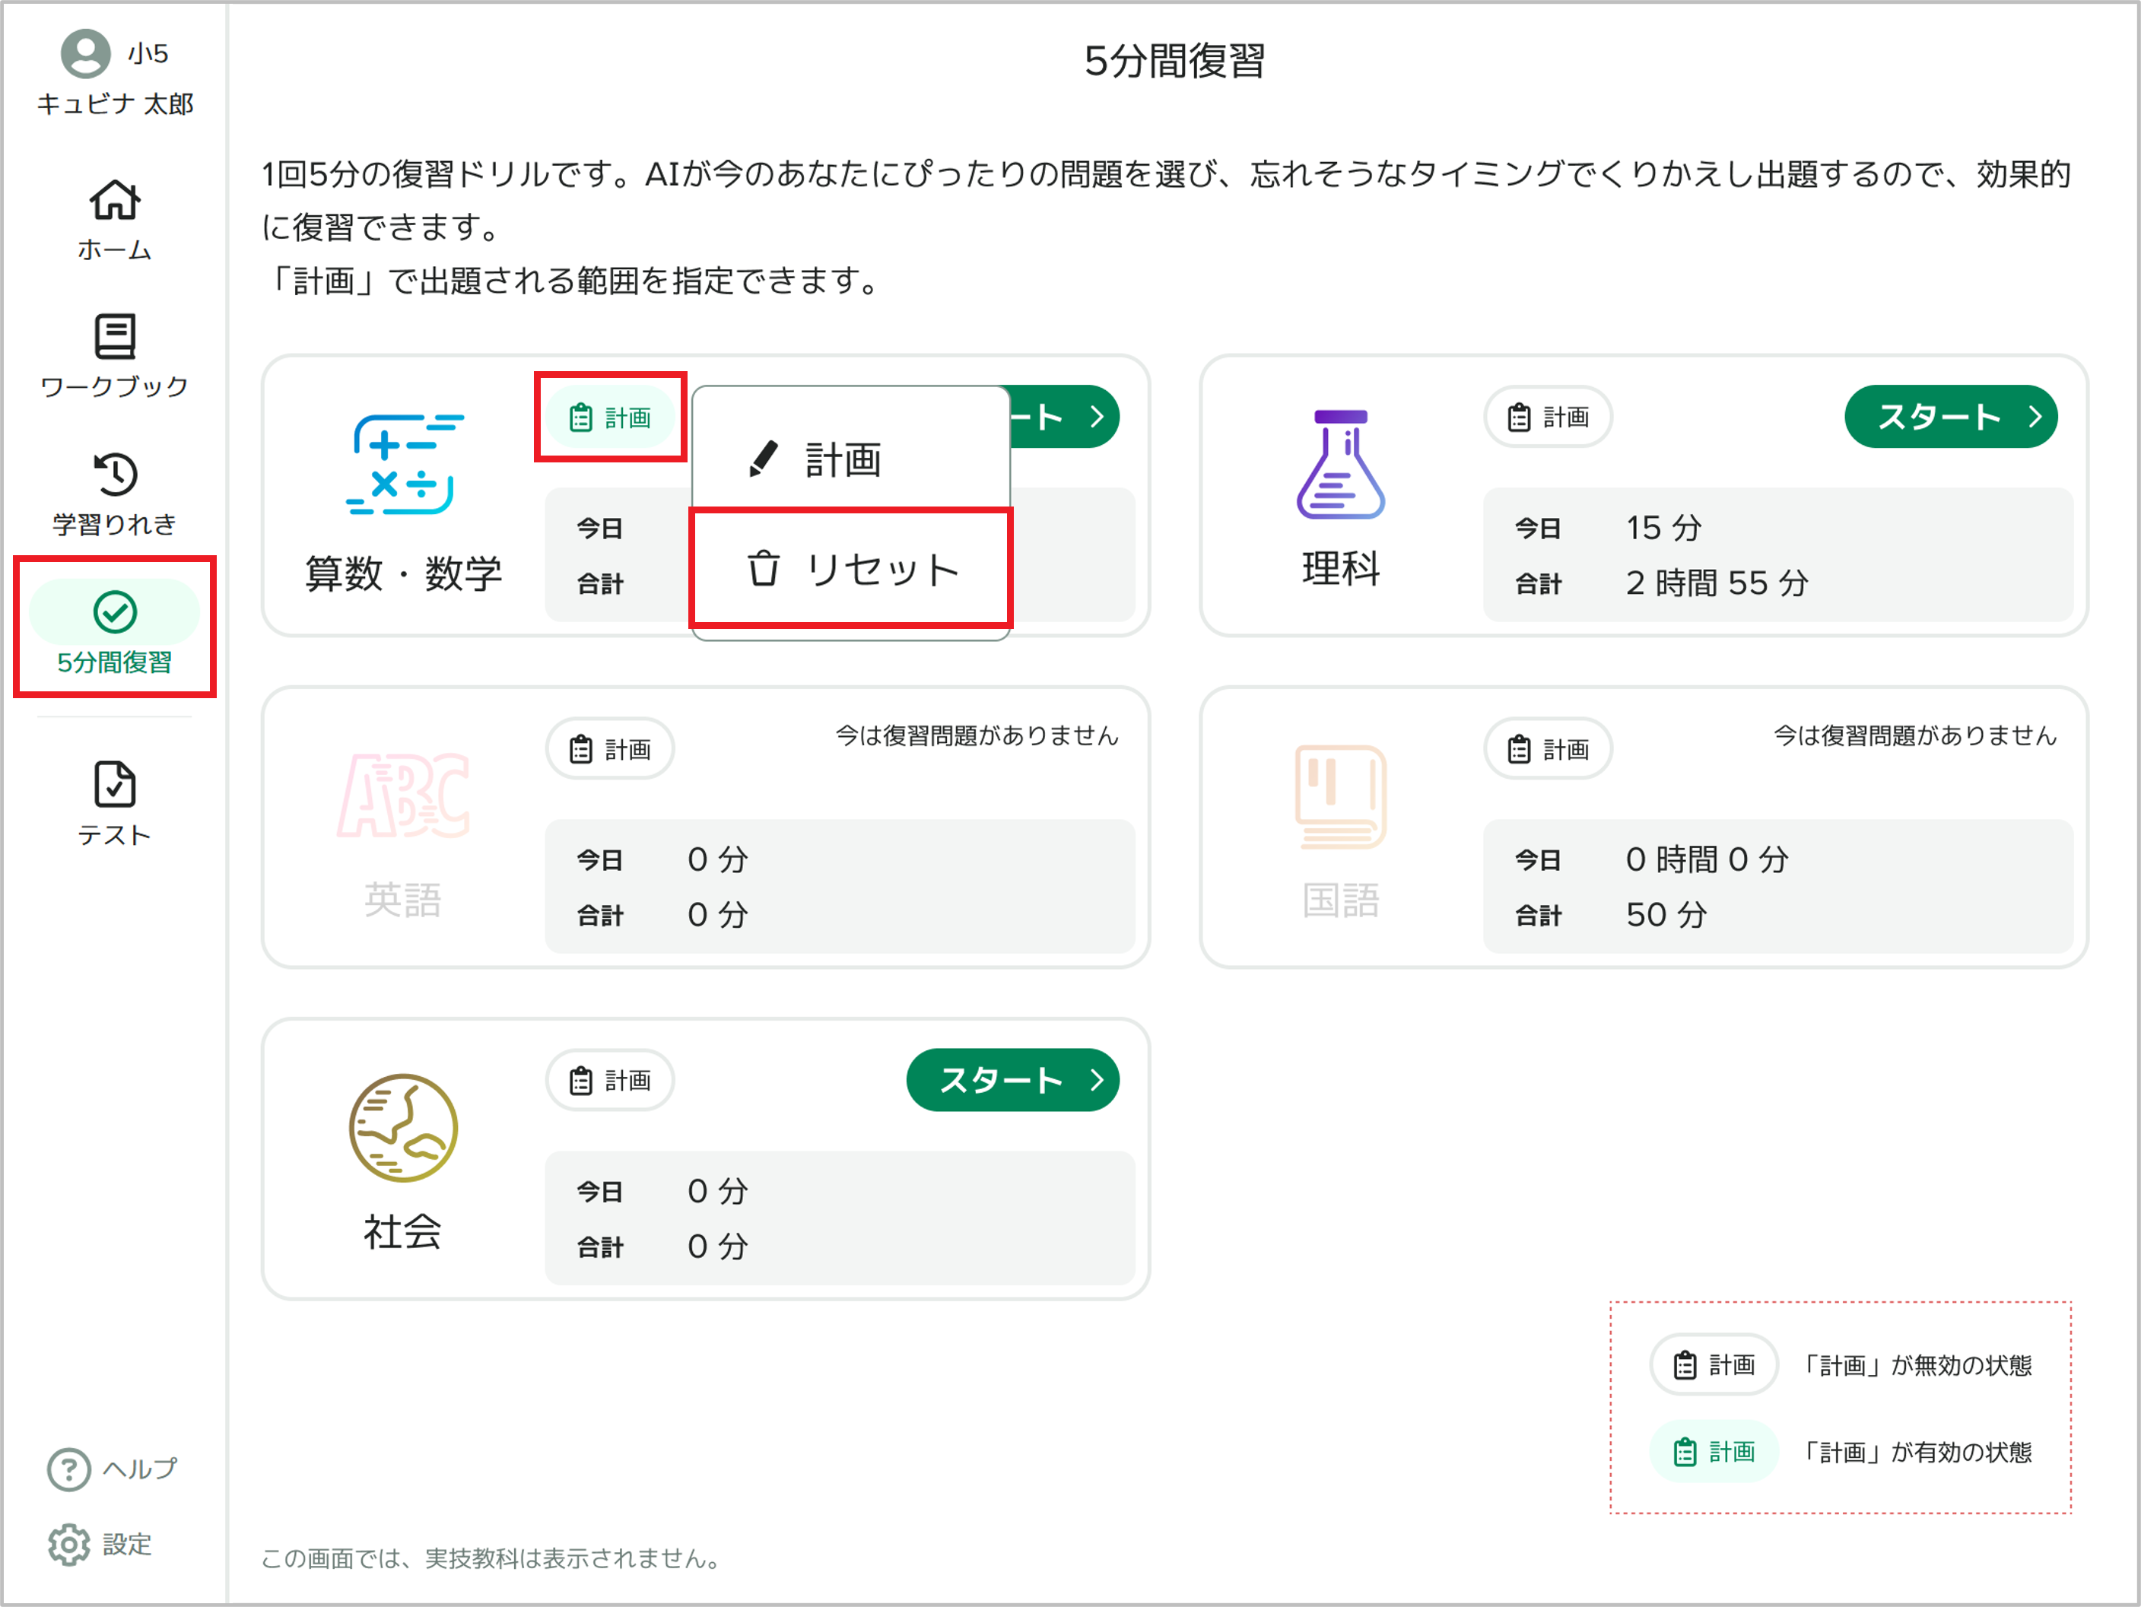Click the 小5 grade label
This screenshot has width=2141, height=1607.
point(148,53)
